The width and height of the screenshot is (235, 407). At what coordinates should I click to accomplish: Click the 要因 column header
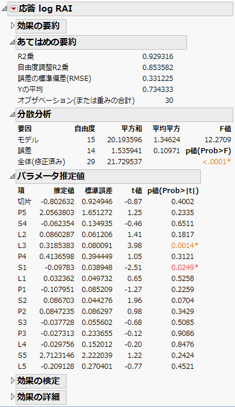tap(24, 129)
